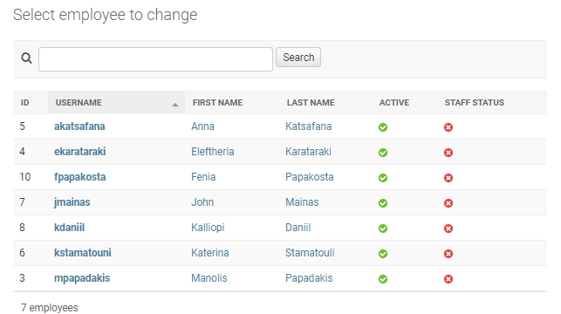The width and height of the screenshot is (561, 314).
Task: Sort by the Staff Status column header
Action: (474, 103)
